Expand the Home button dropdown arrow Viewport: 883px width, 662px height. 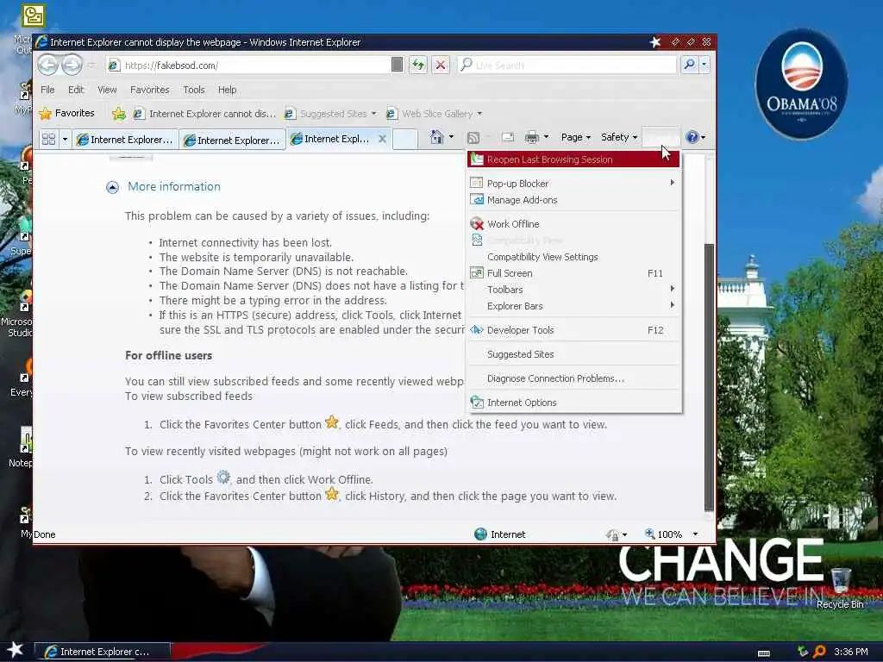pyautogui.click(x=451, y=137)
